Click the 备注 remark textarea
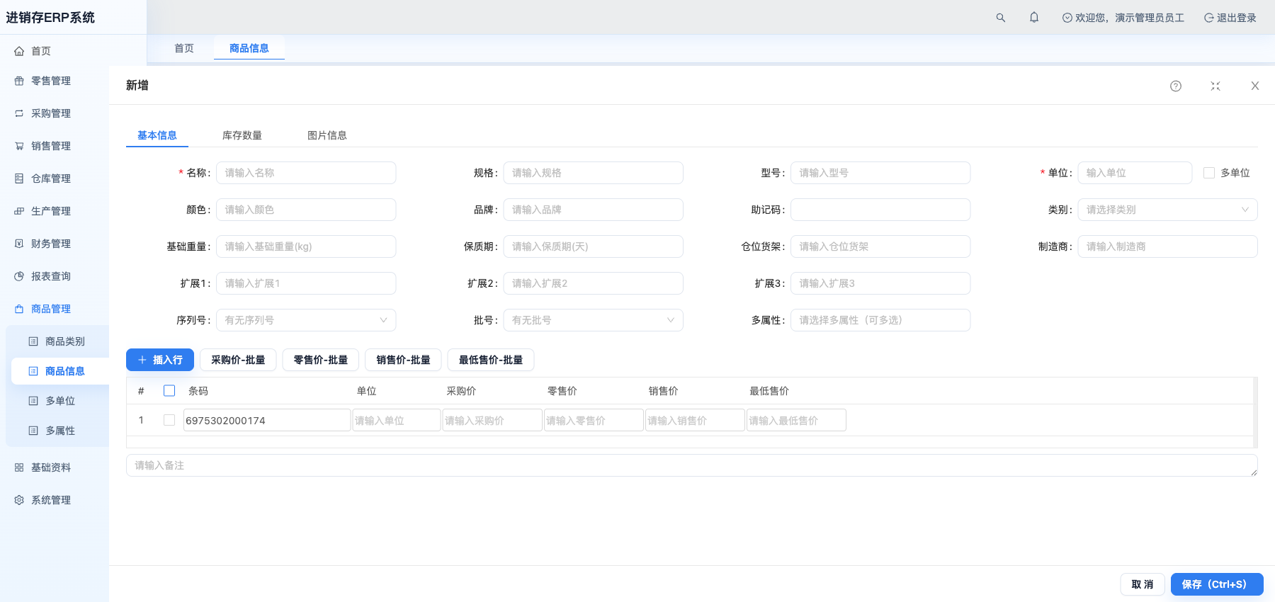 click(x=692, y=465)
